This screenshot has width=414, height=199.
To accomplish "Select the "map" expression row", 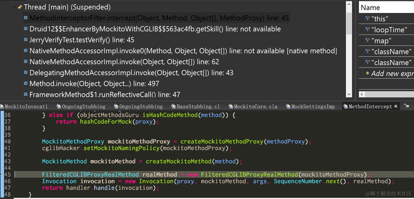I will click(x=386, y=41).
